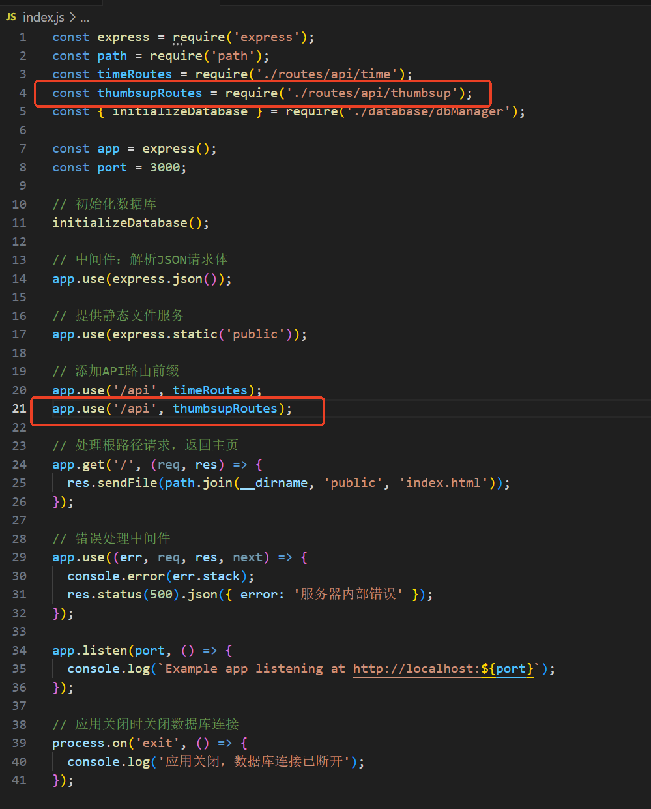Image resolution: width=651 pixels, height=809 pixels.
Task: Click thumbsupRoutes in the highlighted app.use line
Action: 225,409
